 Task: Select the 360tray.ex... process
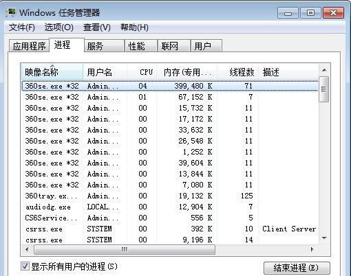pyautogui.click(x=170, y=196)
